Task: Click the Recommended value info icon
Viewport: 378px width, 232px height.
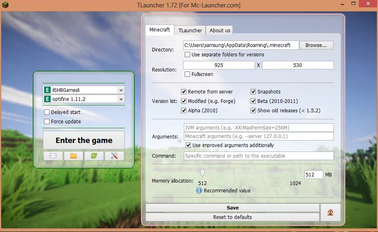Action: (199, 191)
